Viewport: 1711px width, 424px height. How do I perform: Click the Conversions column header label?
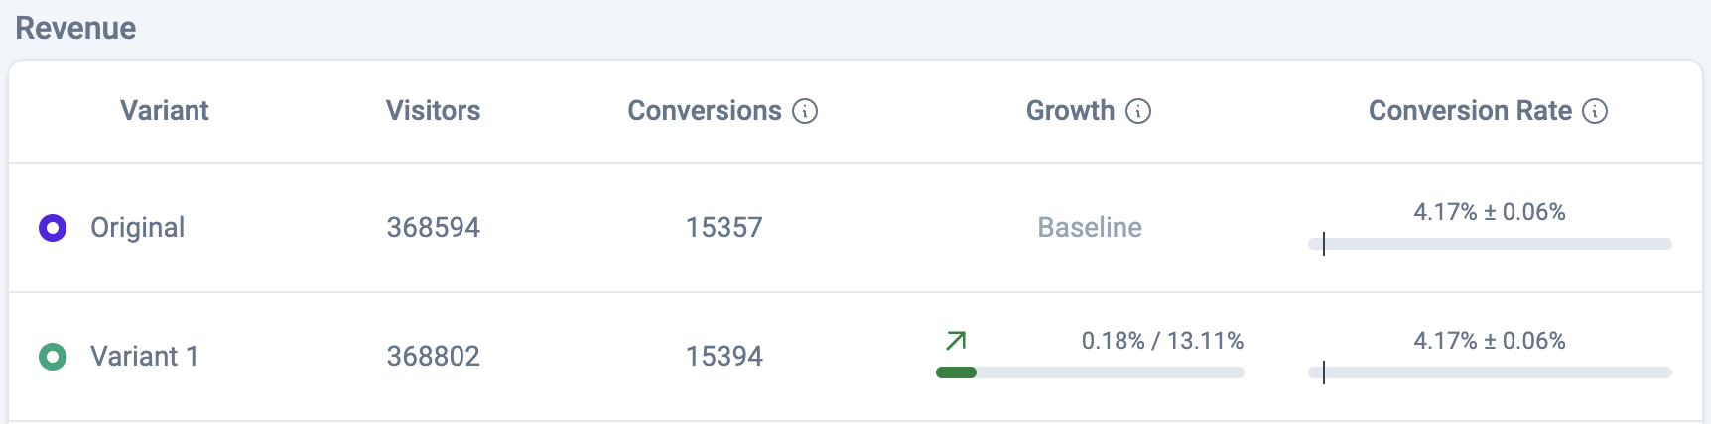pyautogui.click(x=705, y=111)
